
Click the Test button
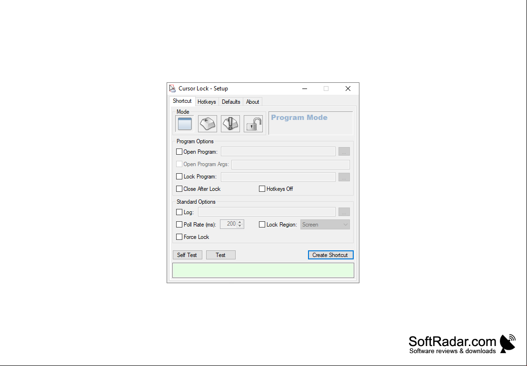[220, 255]
